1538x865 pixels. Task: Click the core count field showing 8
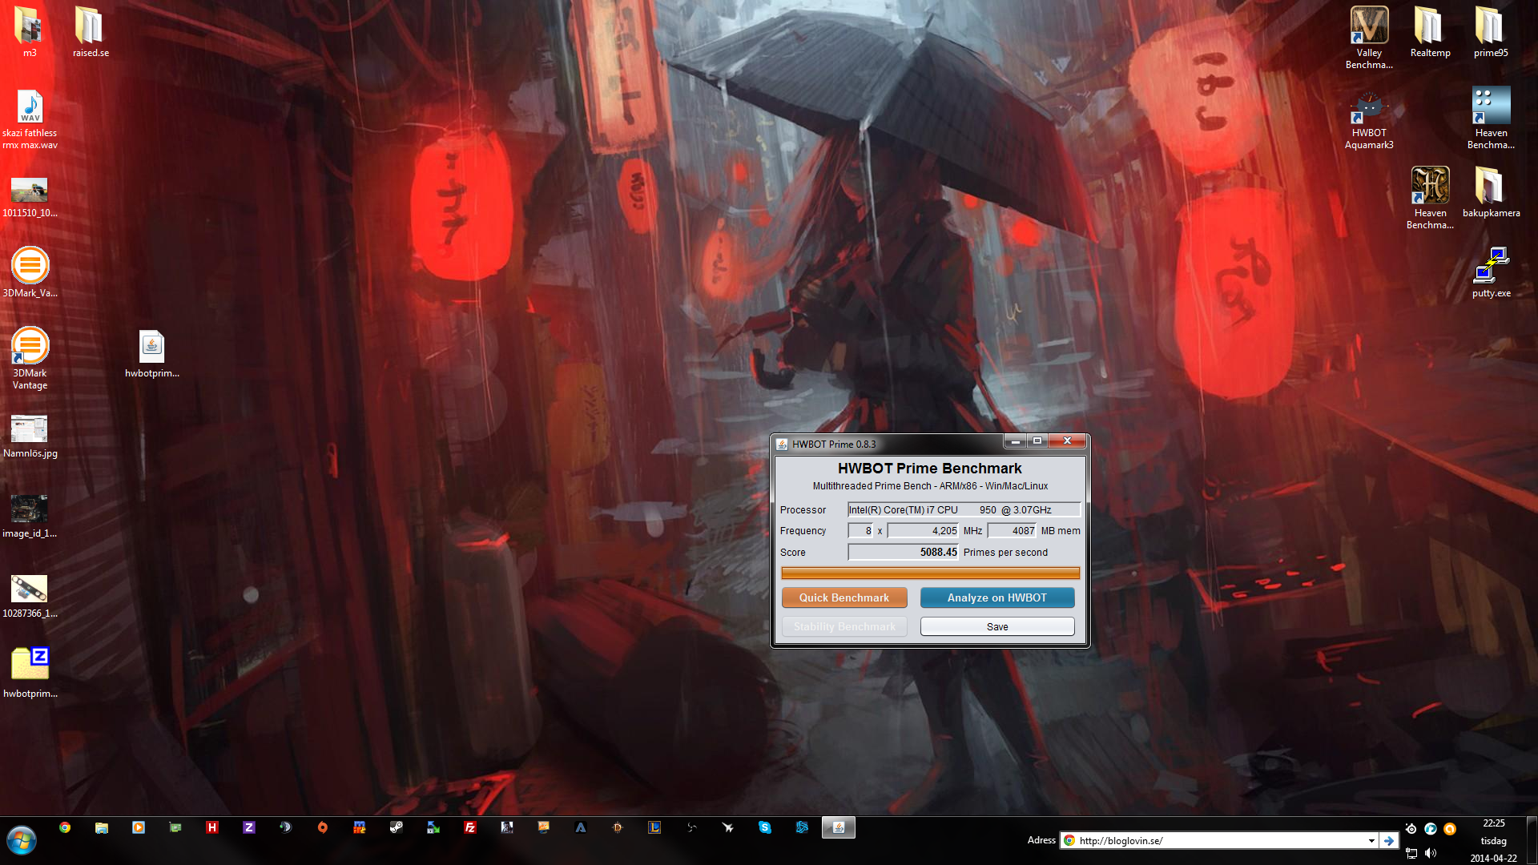point(861,530)
